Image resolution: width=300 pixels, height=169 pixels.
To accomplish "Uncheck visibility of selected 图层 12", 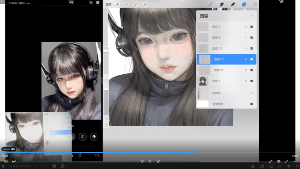I will point(252,59).
